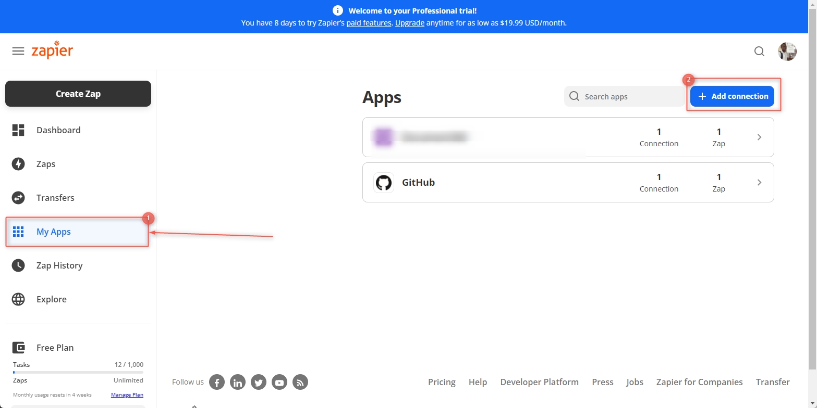Viewport: 817px width, 408px height.
Task: Click the Create Zap button
Action: (78, 94)
